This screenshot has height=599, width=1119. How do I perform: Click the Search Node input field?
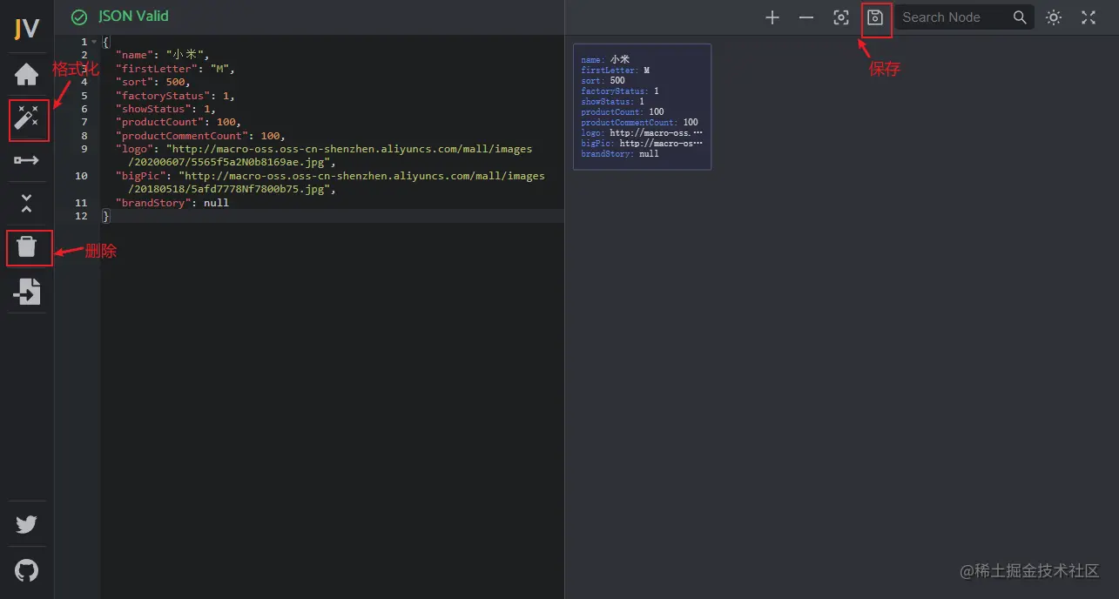tap(954, 17)
